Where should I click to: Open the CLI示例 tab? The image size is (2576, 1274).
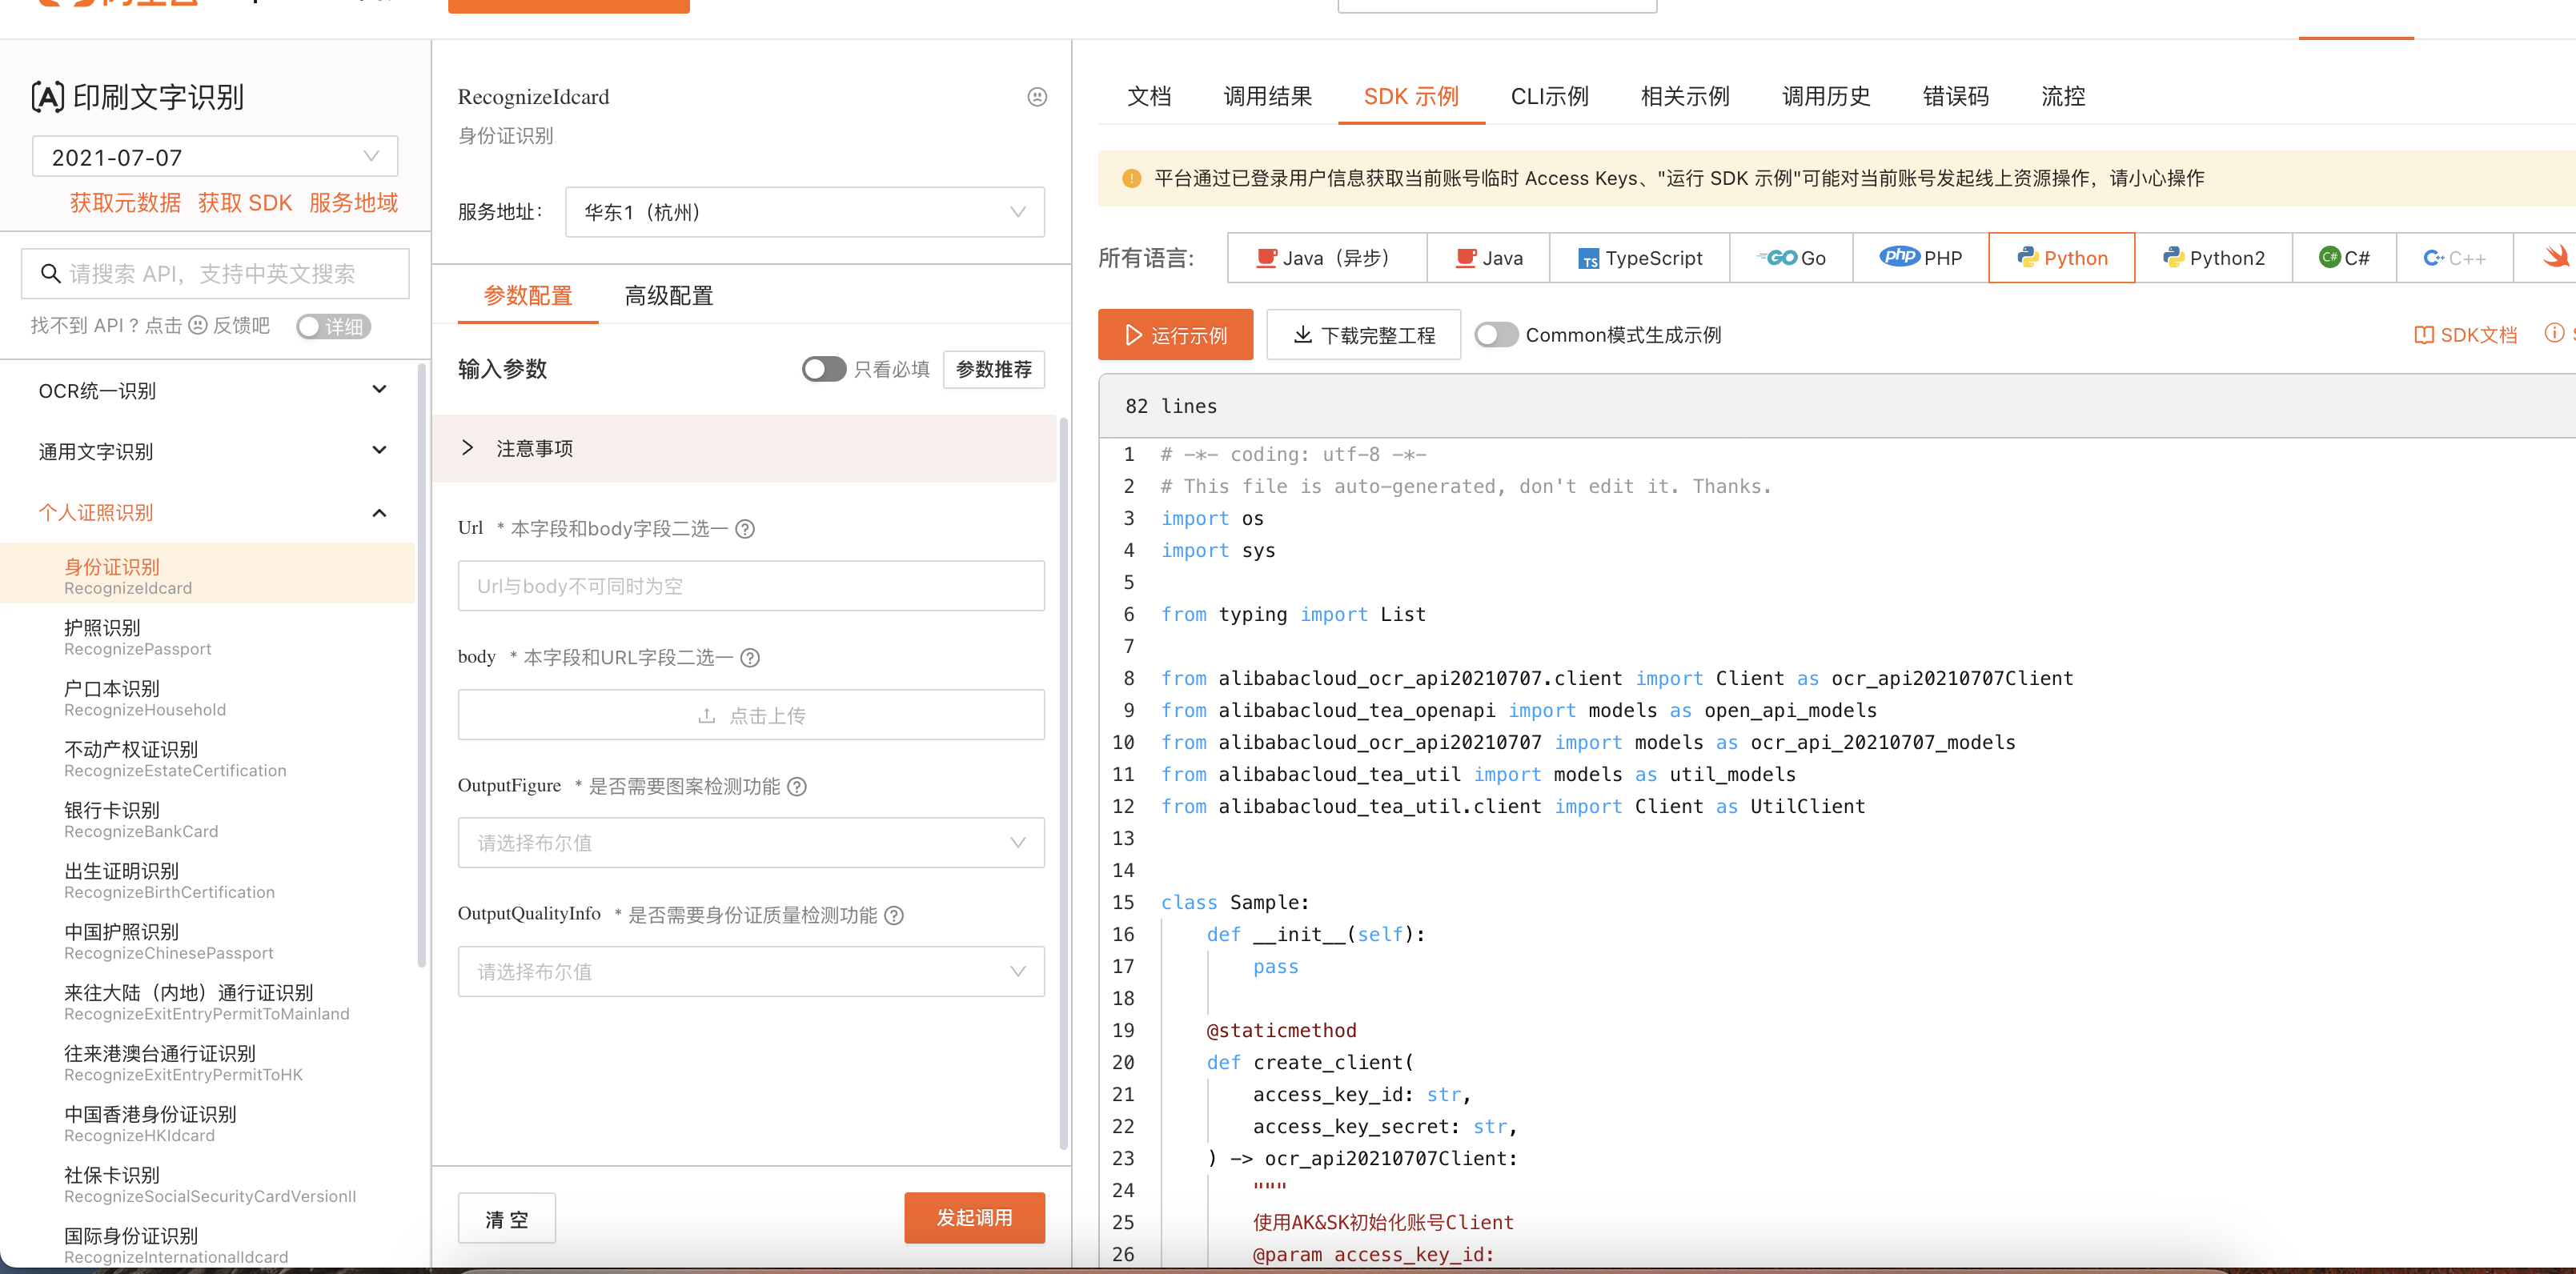(x=1549, y=96)
